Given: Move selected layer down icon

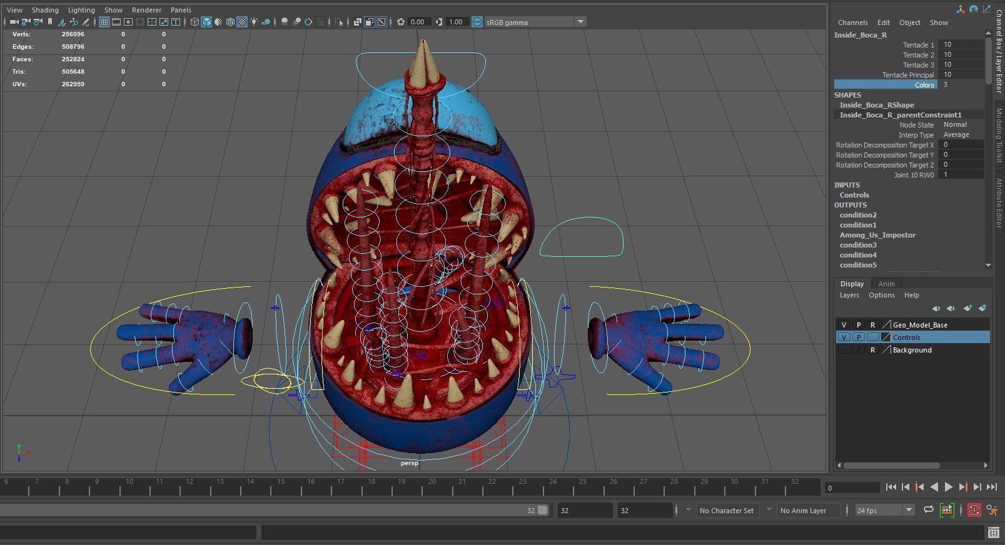Looking at the screenshot, I should (951, 308).
